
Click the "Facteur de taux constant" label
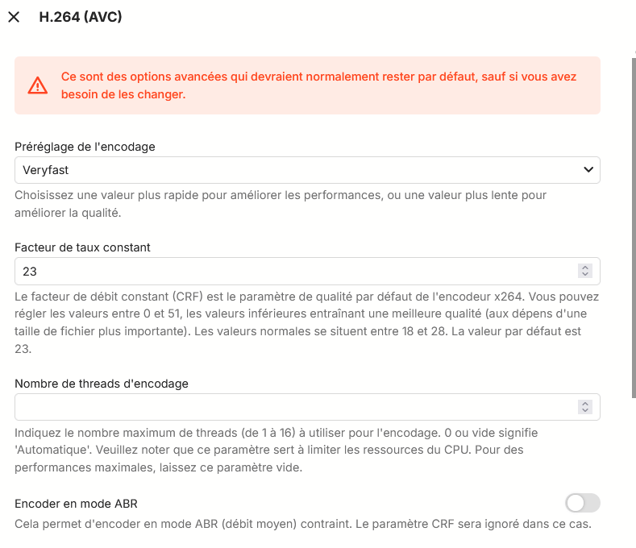[x=83, y=247]
